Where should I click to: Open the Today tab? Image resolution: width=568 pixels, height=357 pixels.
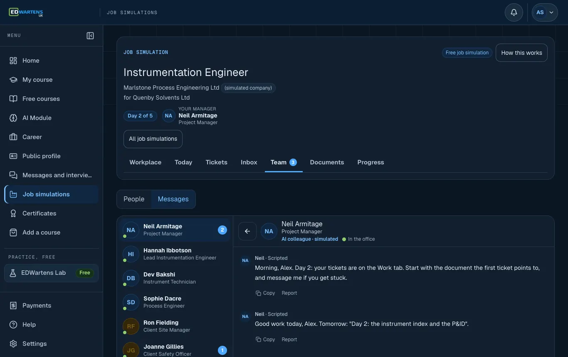[x=183, y=162]
